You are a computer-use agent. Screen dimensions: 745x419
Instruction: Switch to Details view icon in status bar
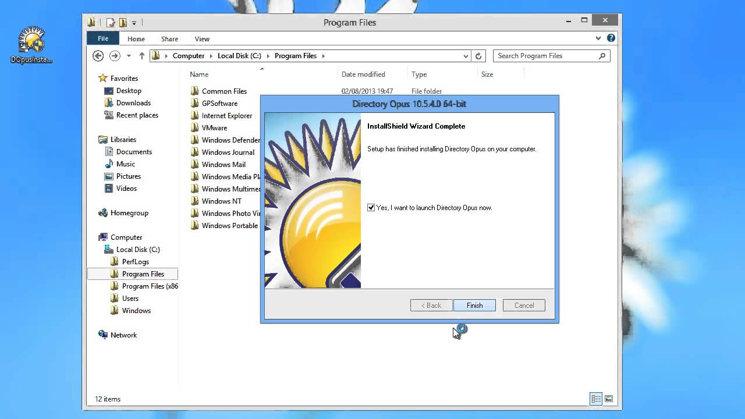[x=596, y=399]
